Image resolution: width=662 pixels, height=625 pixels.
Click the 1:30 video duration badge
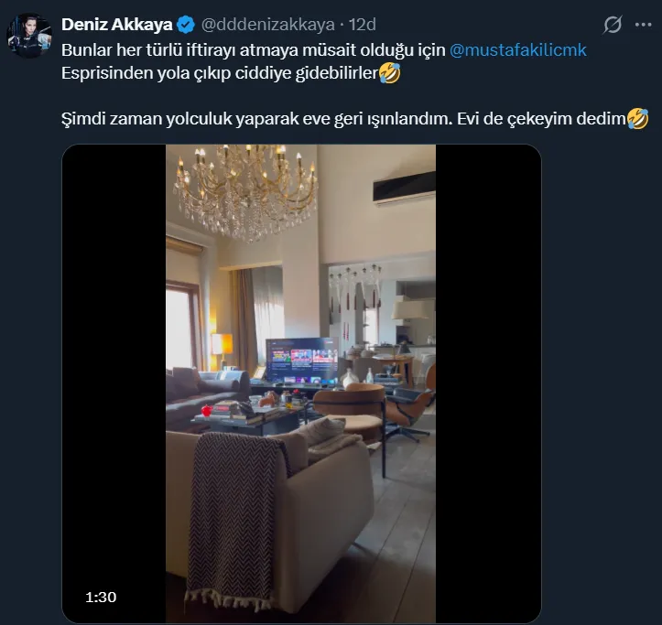click(x=101, y=597)
